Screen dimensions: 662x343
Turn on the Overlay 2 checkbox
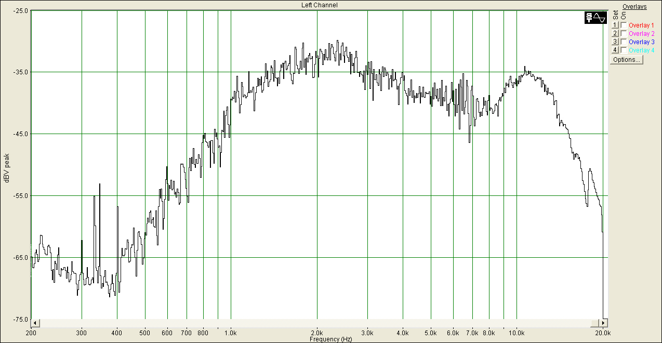click(624, 33)
